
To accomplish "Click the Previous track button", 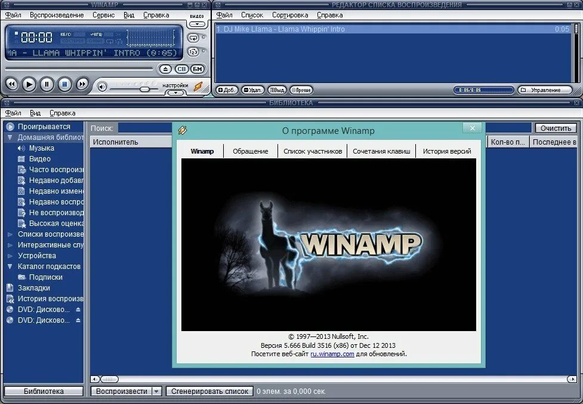I will tap(12, 84).
